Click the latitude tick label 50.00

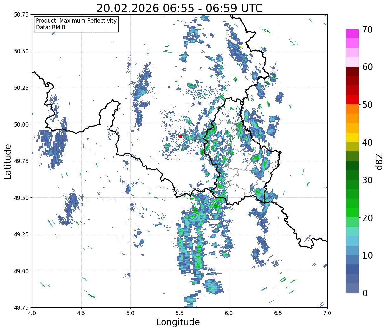[21, 124]
